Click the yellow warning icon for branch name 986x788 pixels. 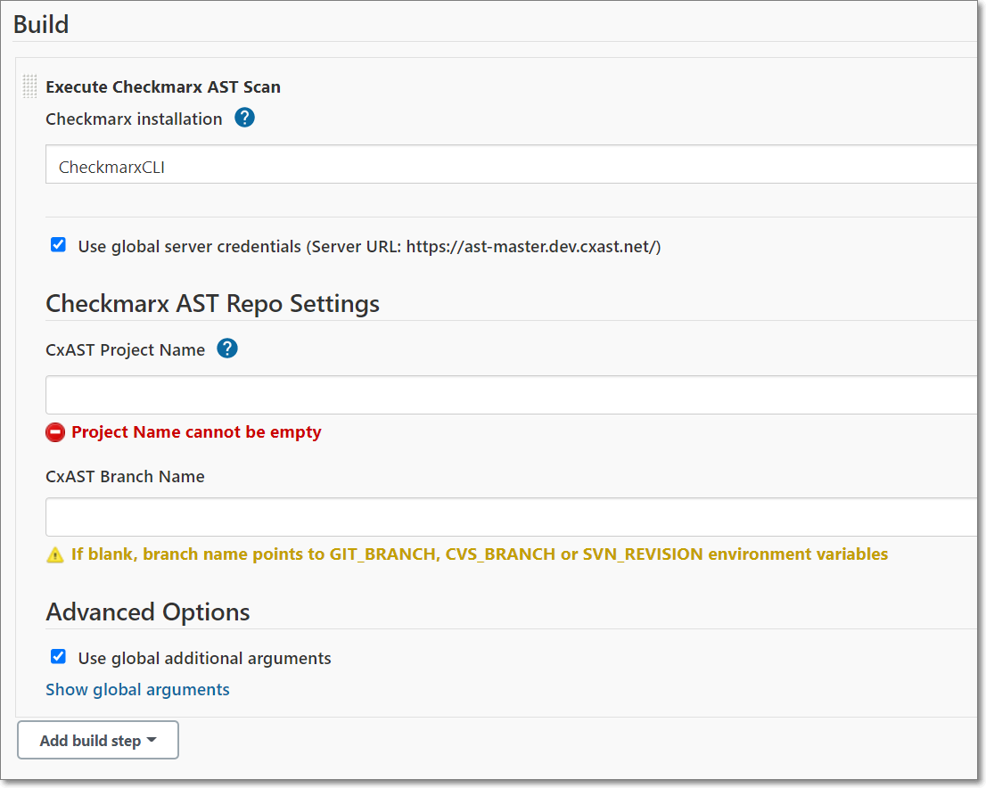click(55, 554)
